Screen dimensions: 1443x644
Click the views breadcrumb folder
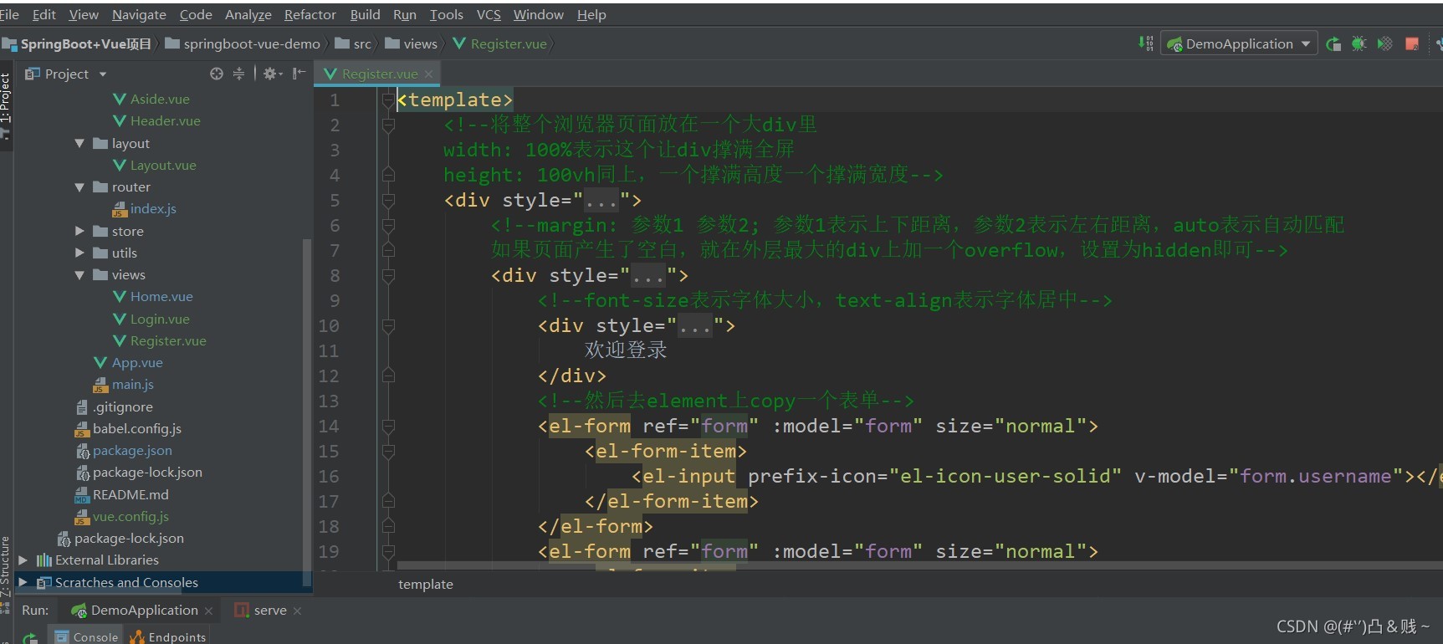(411, 43)
